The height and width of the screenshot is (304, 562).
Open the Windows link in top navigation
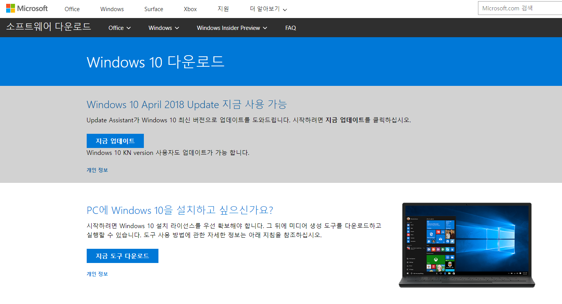pyautogui.click(x=112, y=9)
